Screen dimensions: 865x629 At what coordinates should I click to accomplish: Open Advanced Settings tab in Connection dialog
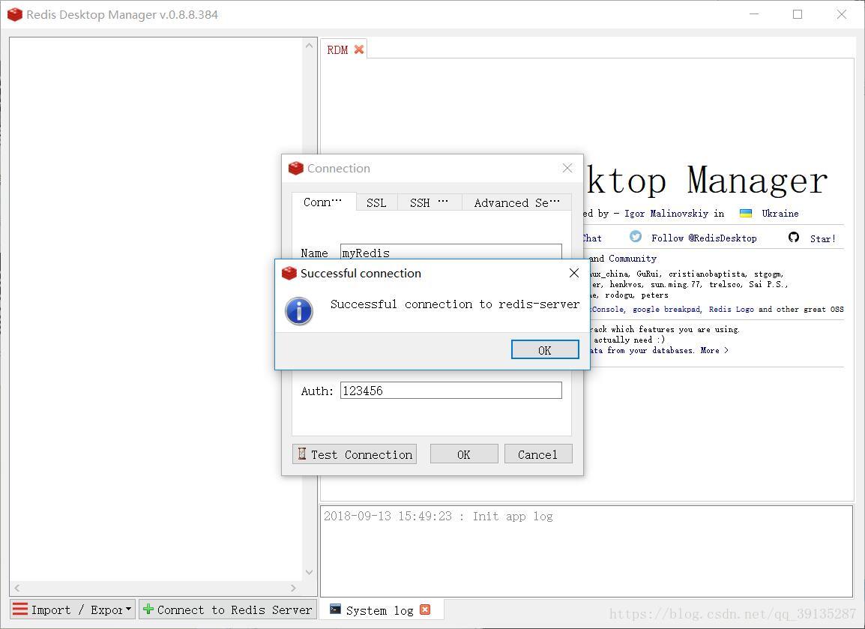[516, 202]
